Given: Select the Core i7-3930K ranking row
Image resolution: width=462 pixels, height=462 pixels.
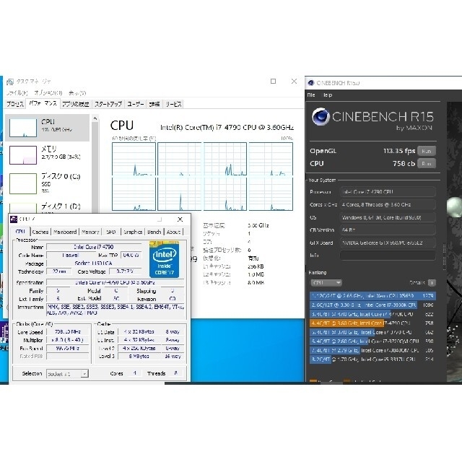Looking at the screenshot, I should 372,305.
